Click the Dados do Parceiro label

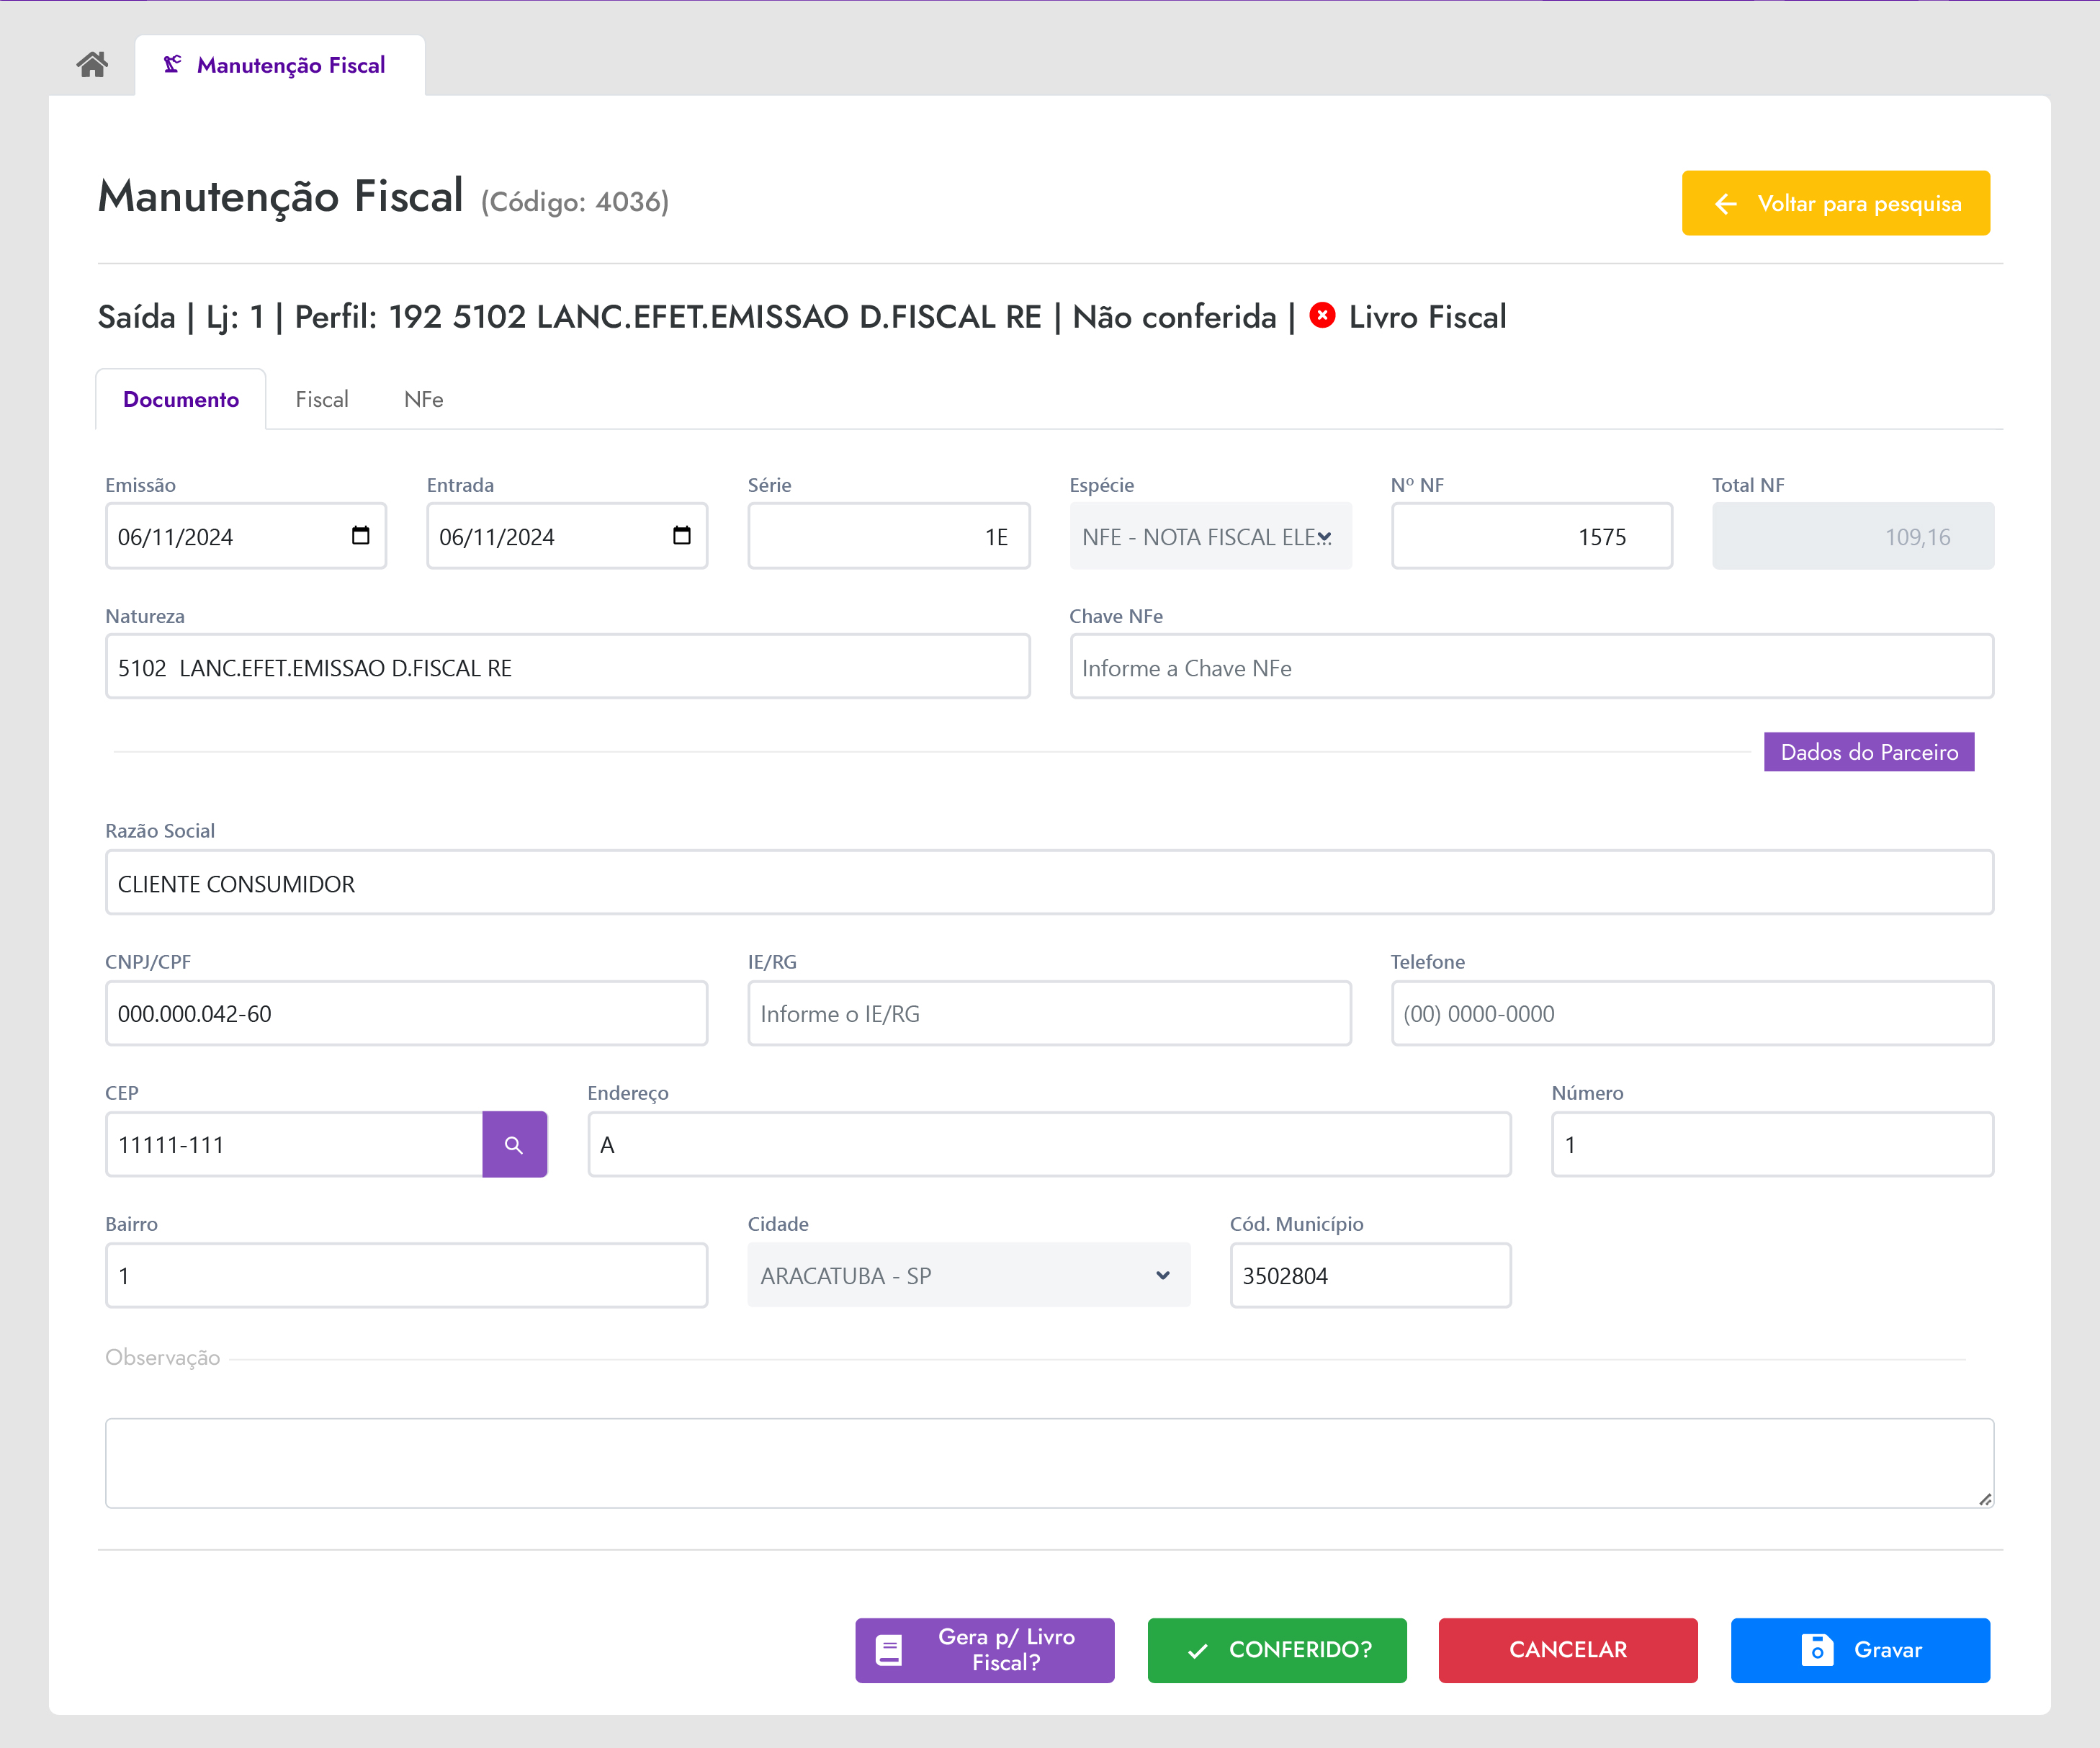1868,752
